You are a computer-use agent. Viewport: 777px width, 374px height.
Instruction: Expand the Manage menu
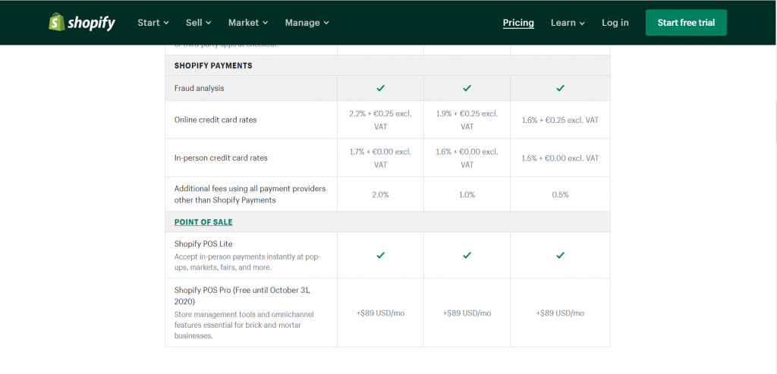(307, 23)
